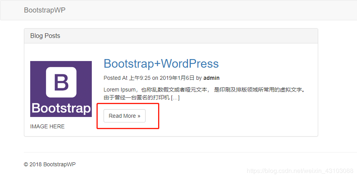
Task: Click the © 2018 BootstrapWP footer text
Action: coord(50,164)
